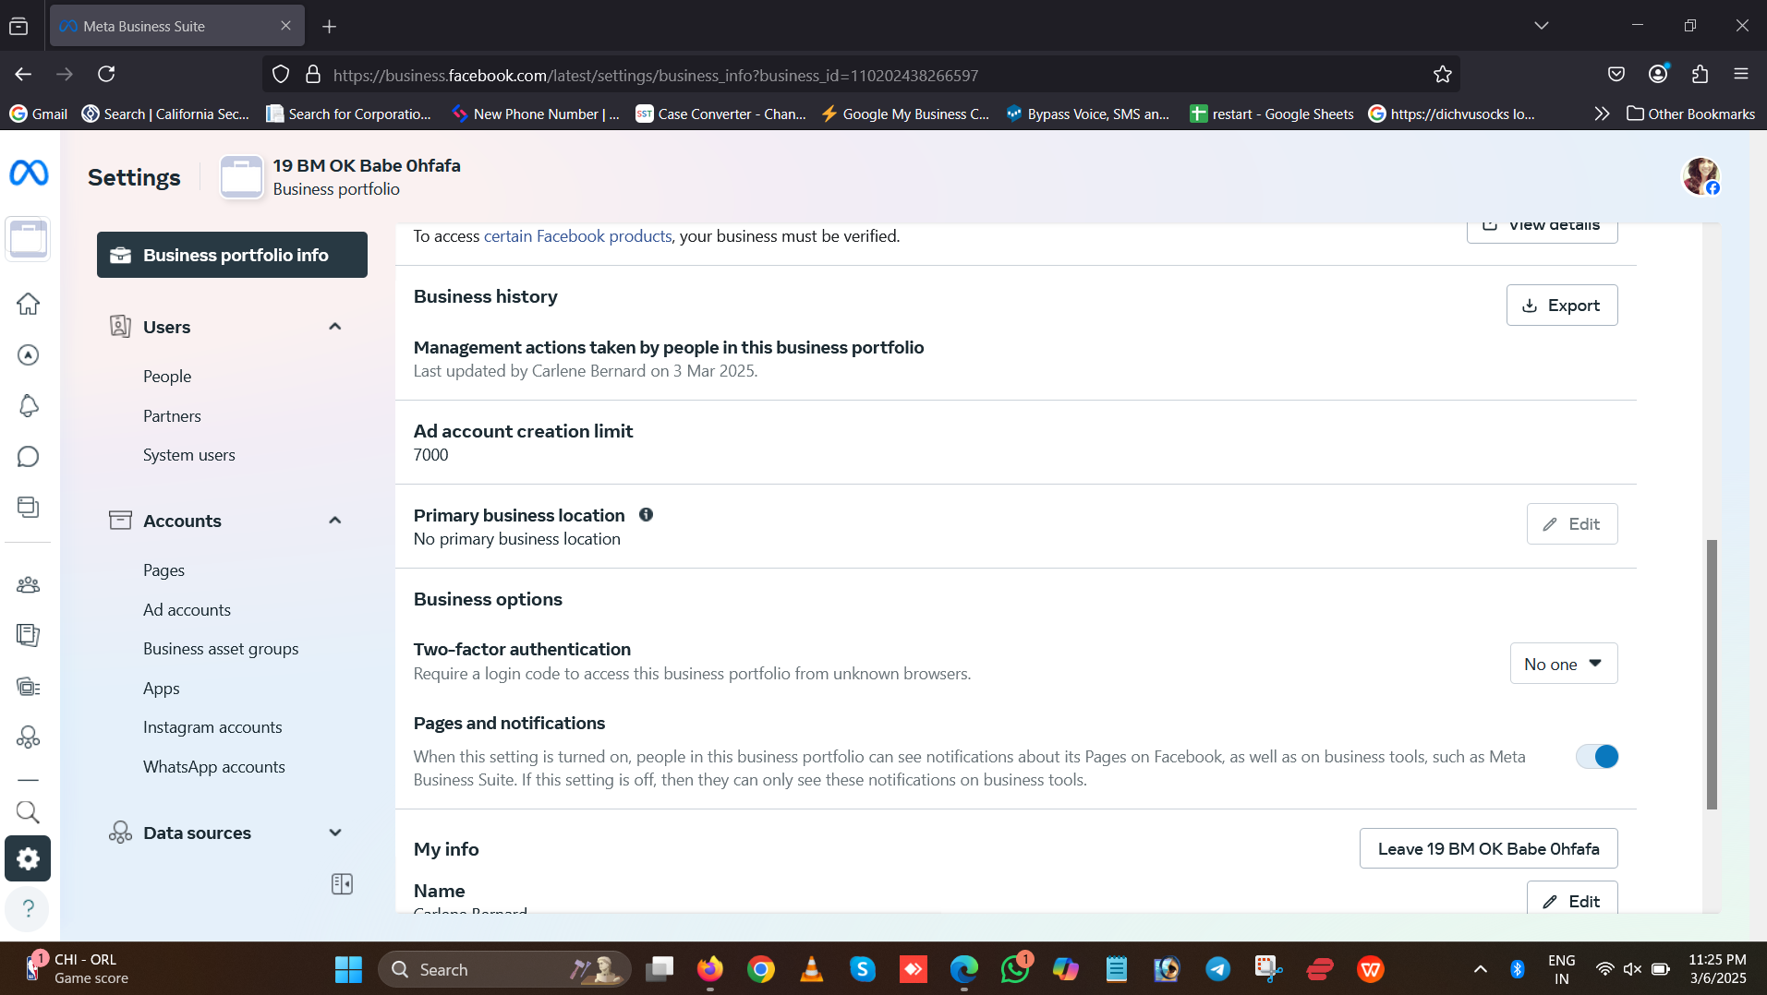Open a new browser tab

[330, 26]
